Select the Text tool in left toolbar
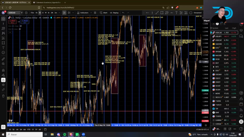This screenshot has height=137, width=244. [x=3, y=48]
